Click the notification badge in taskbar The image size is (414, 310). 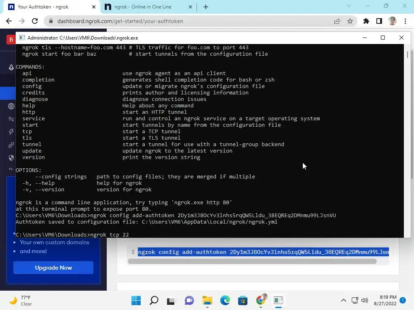pos(403,300)
